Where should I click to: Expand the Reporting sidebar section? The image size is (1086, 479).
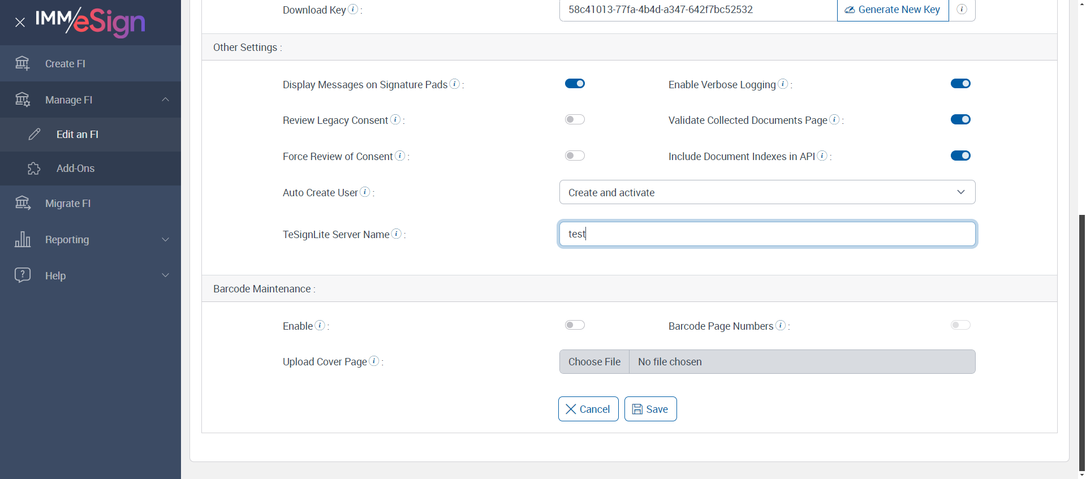(90, 240)
